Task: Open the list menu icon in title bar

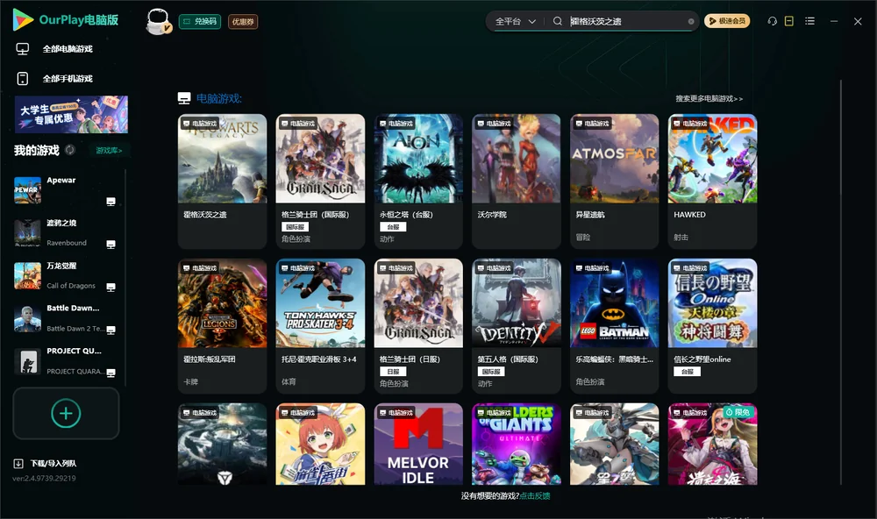Action: (x=809, y=21)
